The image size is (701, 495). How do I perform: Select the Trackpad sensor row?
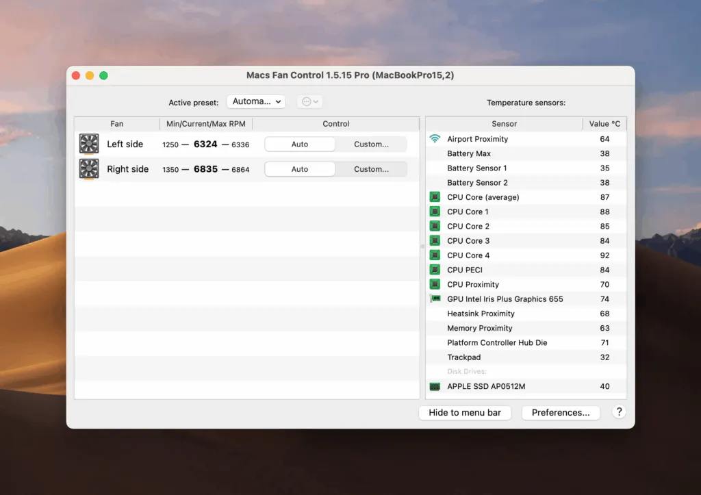[x=464, y=357]
